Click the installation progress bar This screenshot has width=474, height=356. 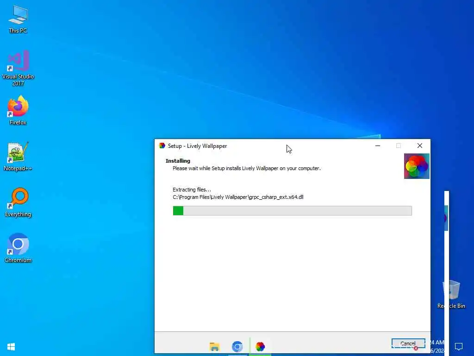292,211
